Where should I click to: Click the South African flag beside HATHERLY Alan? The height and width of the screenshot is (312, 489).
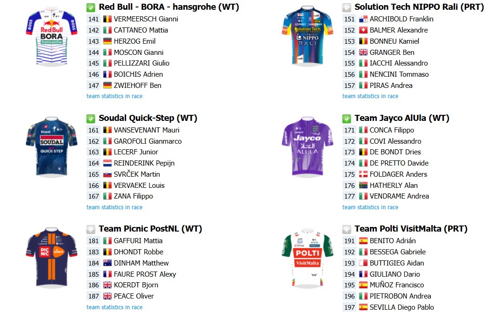point(363,186)
